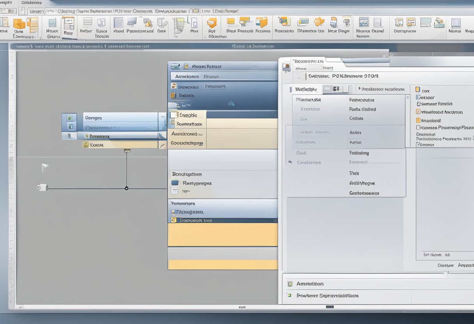Click the 'Hroven' tab beside 'Atonctones'
The image size is (474, 324).
point(211,77)
